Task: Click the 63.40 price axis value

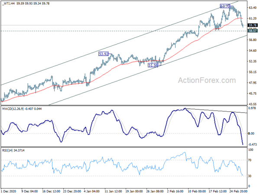Action: tap(253, 7)
